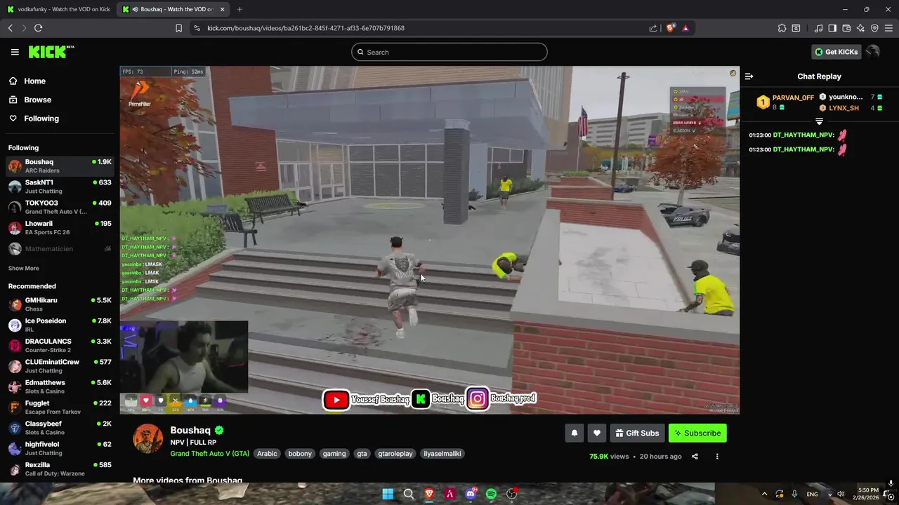Click the Get KICKs button

836,52
